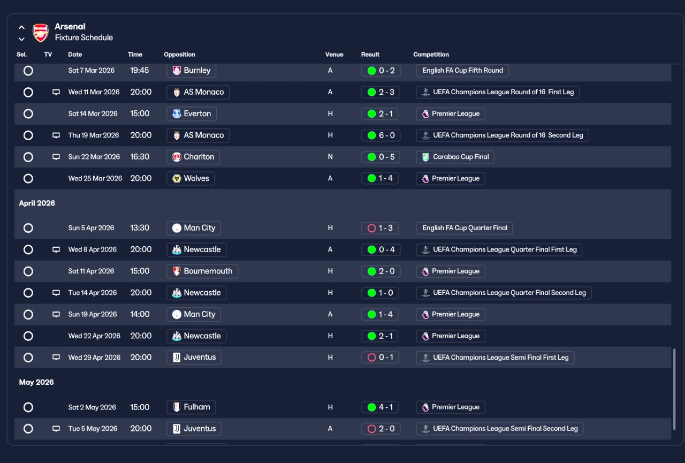Click TV icon for Tue 14 Apr Newcastle

tap(56, 293)
